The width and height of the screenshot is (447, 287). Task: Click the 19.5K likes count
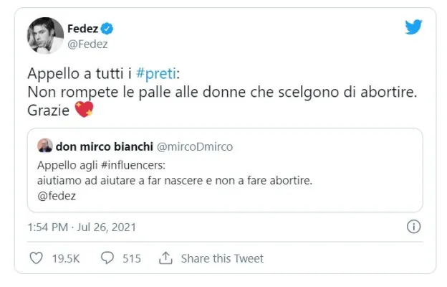point(64,258)
